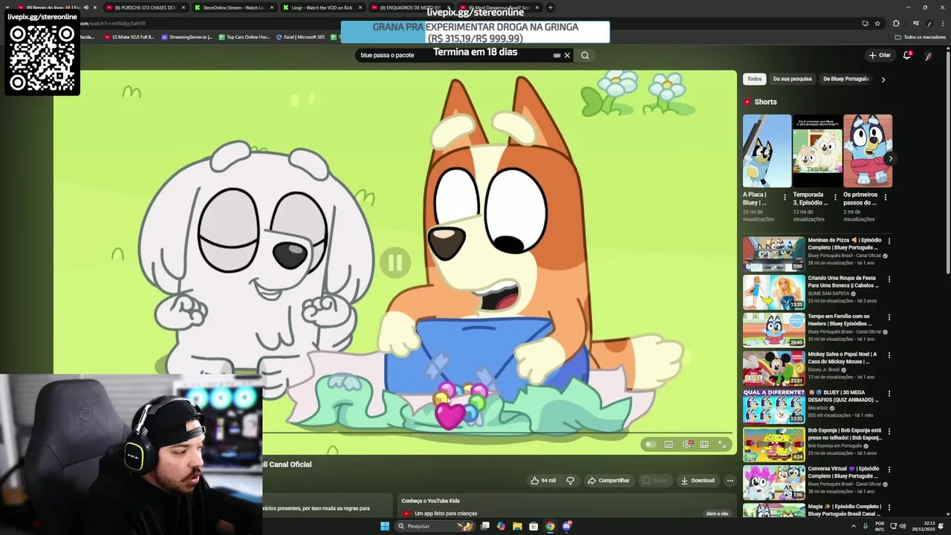The height and width of the screenshot is (535, 951).
Task: Select the 'De Bluey Português' chip
Action: (x=845, y=79)
